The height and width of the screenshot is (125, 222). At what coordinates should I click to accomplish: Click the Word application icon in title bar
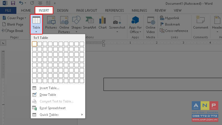(5, 3)
